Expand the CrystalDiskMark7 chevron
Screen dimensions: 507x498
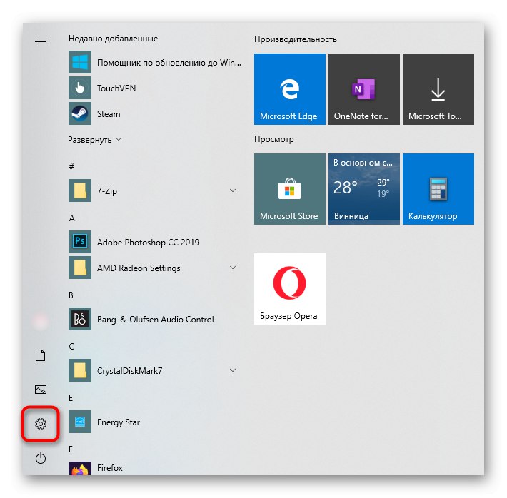click(233, 370)
